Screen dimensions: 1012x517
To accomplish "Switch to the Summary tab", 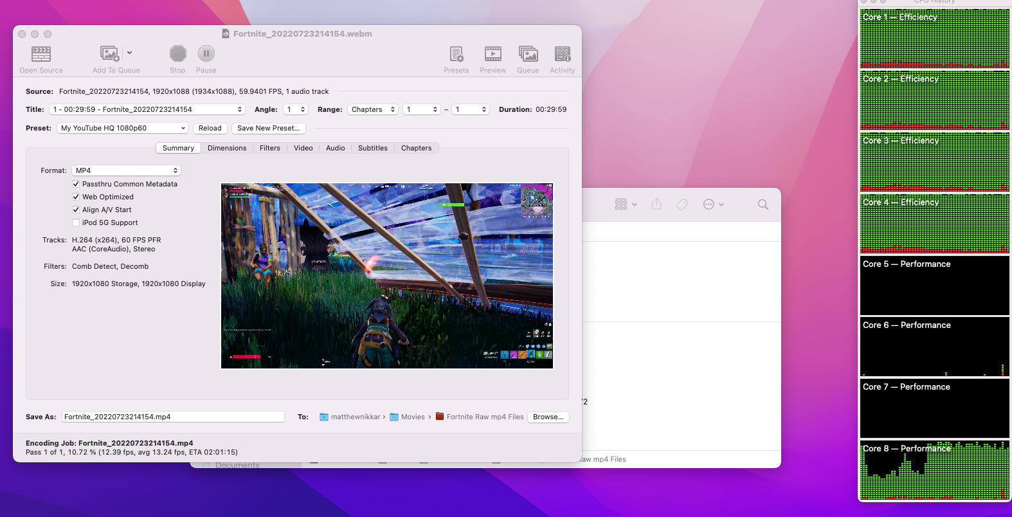I will 178,148.
